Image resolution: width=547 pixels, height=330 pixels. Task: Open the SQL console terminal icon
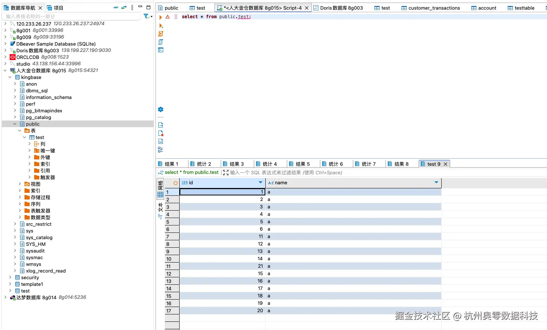pos(161,50)
